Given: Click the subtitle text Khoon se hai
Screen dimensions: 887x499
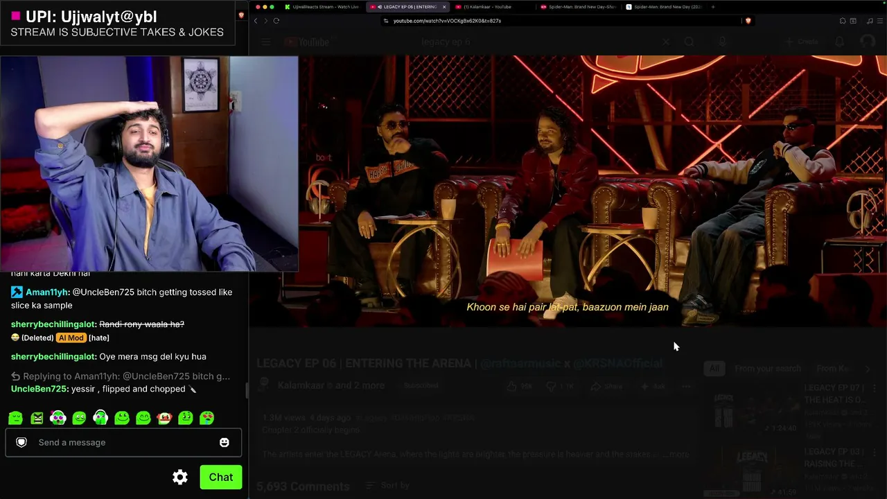Looking at the screenshot, I should pyautogui.click(x=568, y=307).
